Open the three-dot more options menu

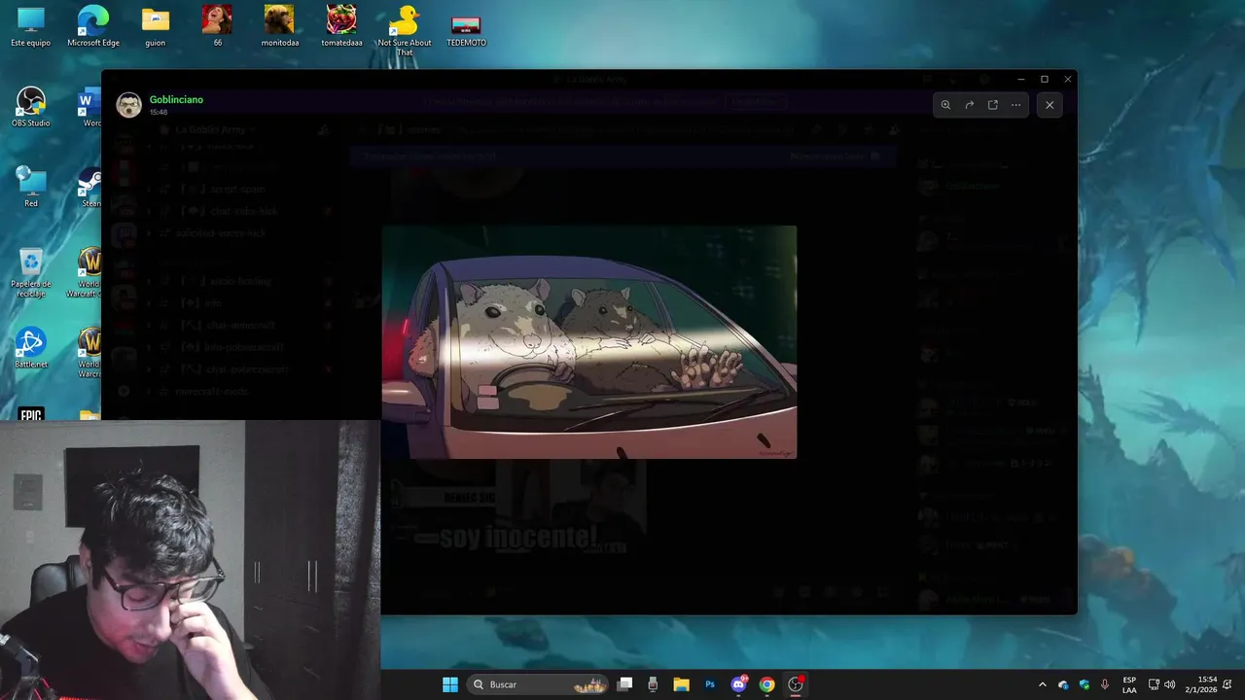click(1016, 105)
